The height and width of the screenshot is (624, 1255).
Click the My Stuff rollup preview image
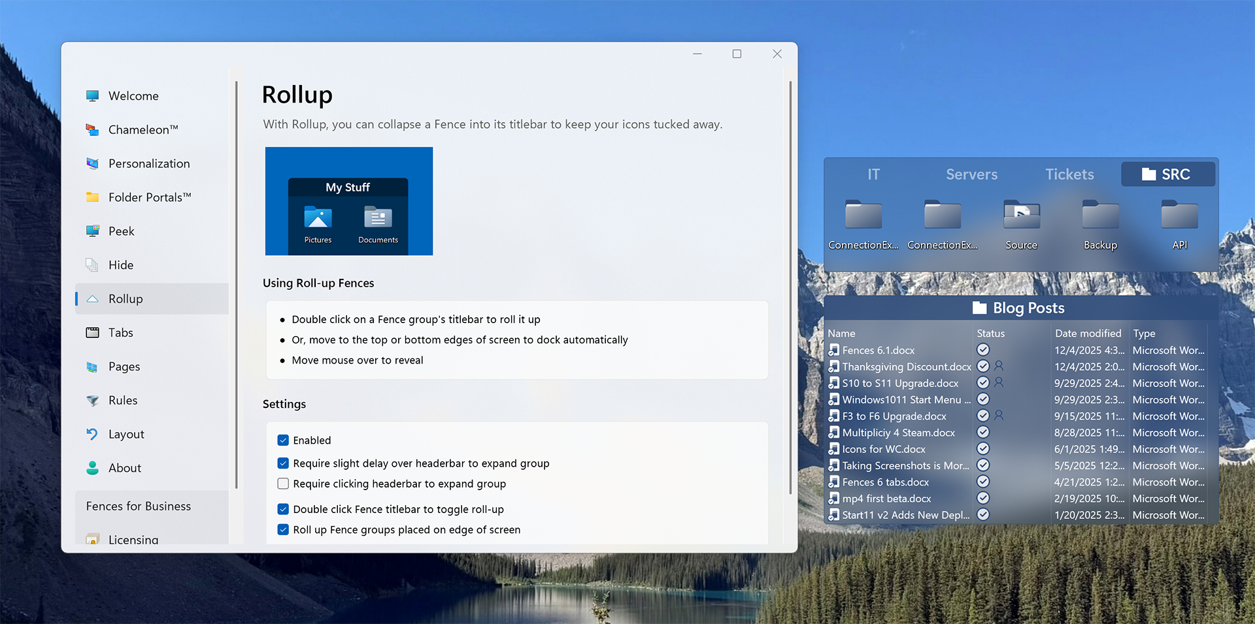click(349, 201)
